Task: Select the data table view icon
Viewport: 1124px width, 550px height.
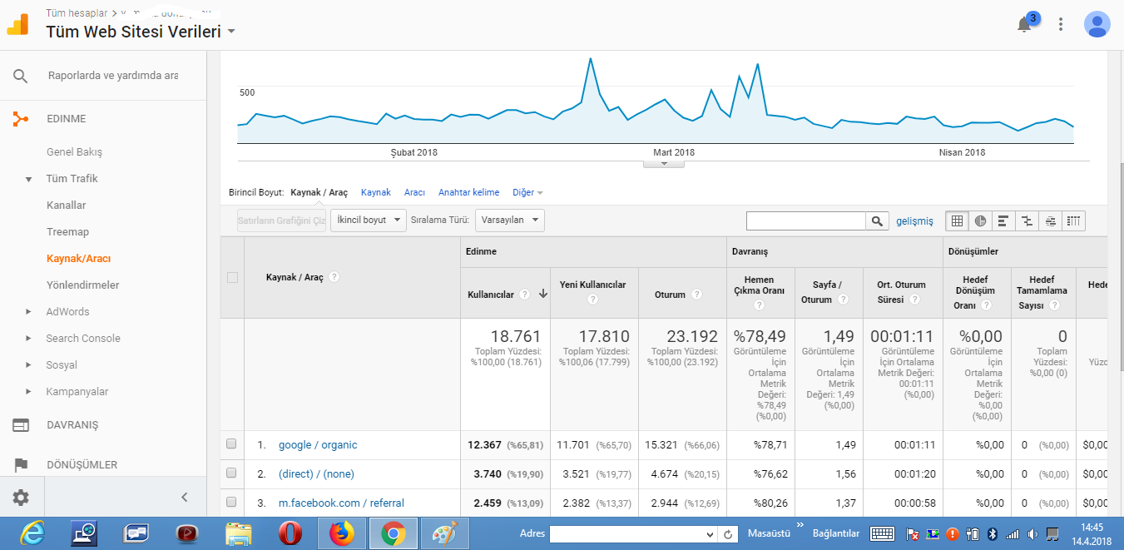Action: click(x=957, y=220)
